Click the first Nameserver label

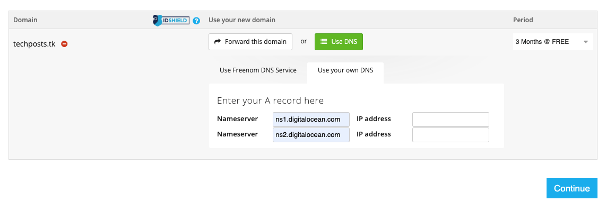[237, 119]
